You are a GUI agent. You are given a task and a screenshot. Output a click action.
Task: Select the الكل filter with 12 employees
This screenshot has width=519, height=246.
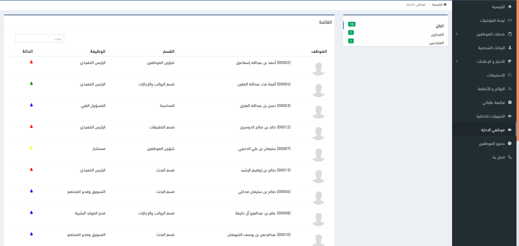pos(439,26)
